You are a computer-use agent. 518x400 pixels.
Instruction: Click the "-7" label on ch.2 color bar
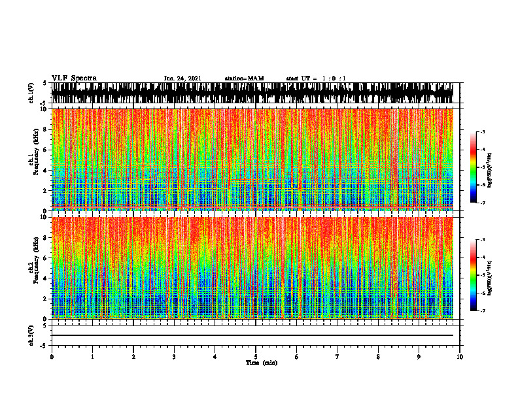pyautogui.click(x=483, y=311)
